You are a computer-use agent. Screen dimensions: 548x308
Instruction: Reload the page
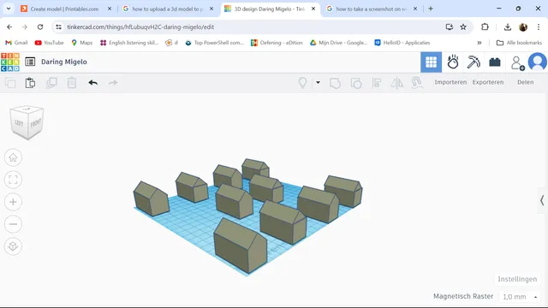click(x=40, y=27)
